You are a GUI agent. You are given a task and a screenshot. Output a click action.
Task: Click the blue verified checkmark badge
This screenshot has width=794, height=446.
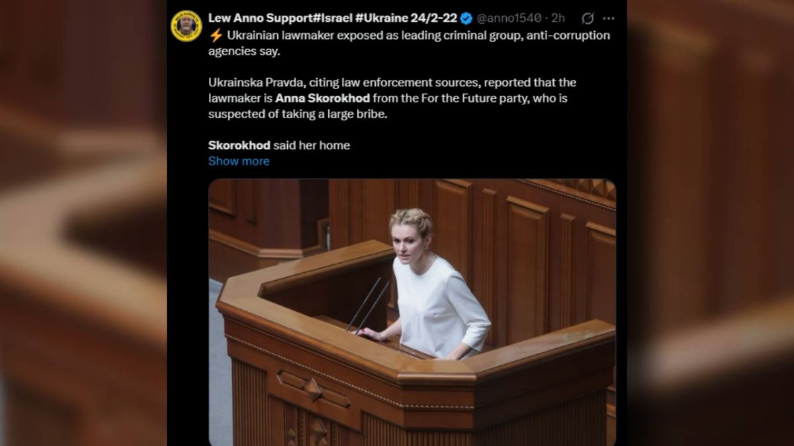tap(466, 18)
